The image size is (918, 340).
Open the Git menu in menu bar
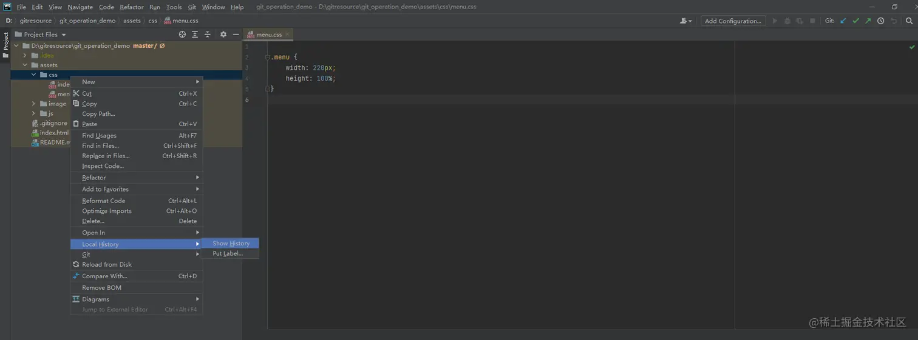click(x=192, y=7)
